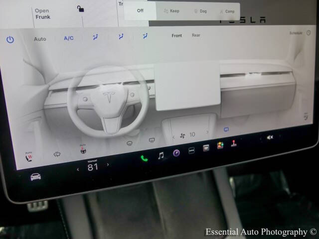
Task: Open the Arcade joystick app
Action: (234, 143)
